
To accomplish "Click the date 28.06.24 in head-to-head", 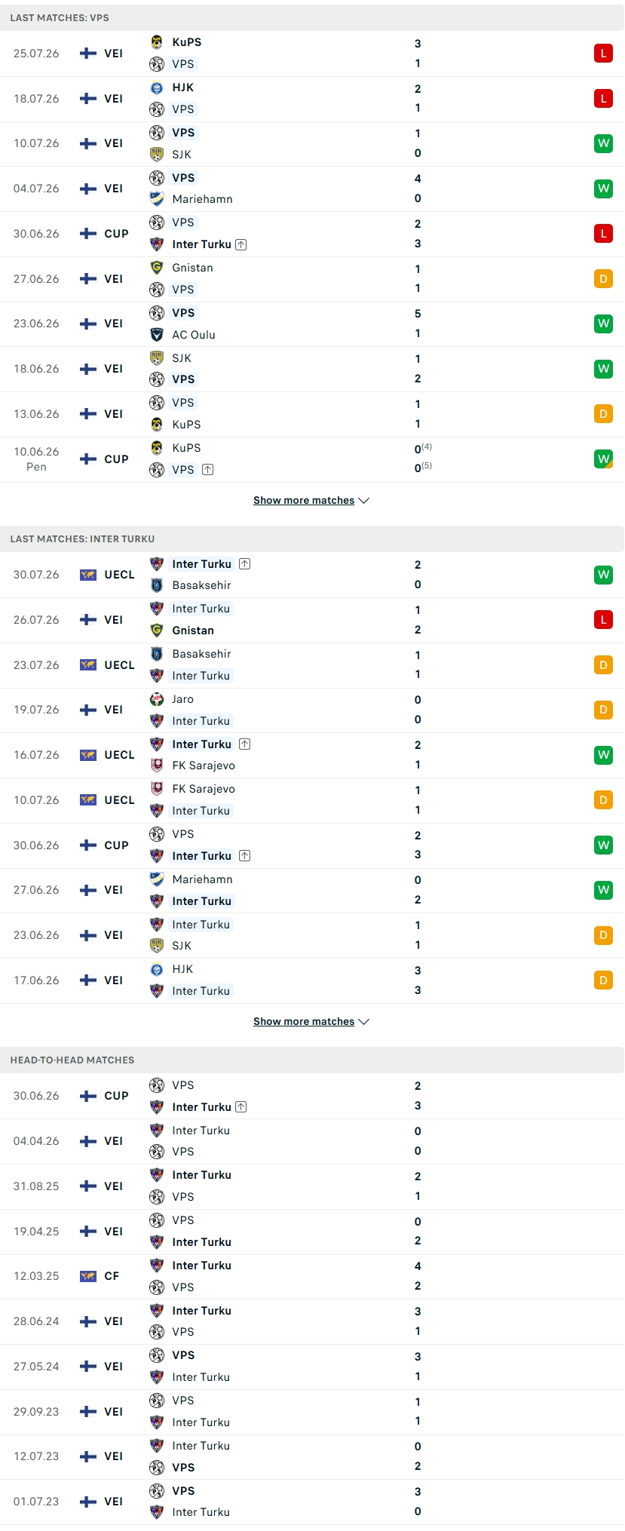I will pyautogui.click(x=36, y=1321).
